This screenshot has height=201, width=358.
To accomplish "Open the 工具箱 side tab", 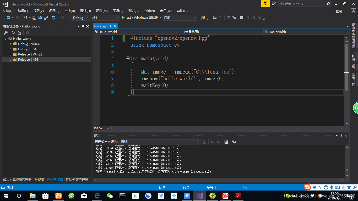I will click(353, 56).
